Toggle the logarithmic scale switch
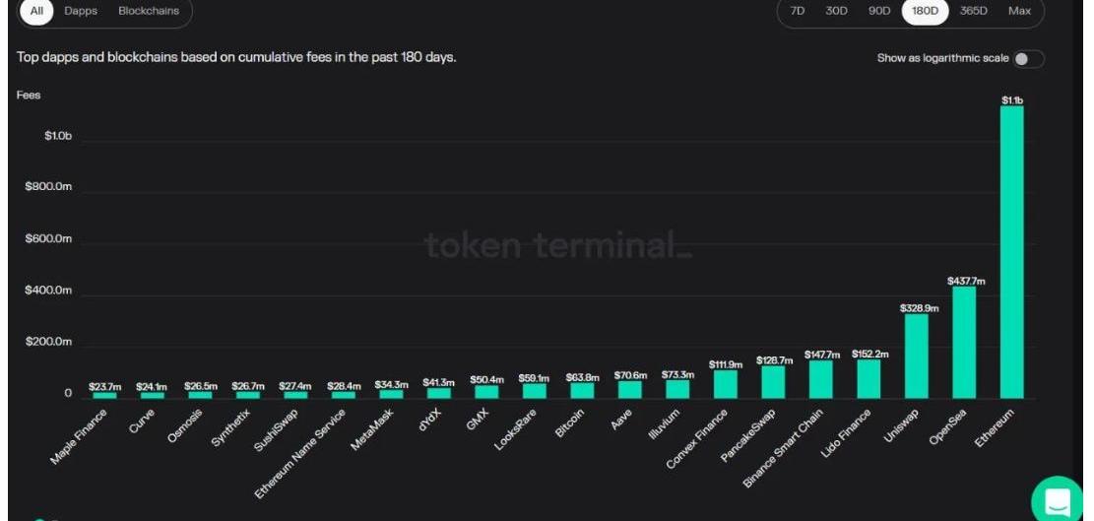This screenshot has width=1094, height=521. click(x=1026, y=59)
